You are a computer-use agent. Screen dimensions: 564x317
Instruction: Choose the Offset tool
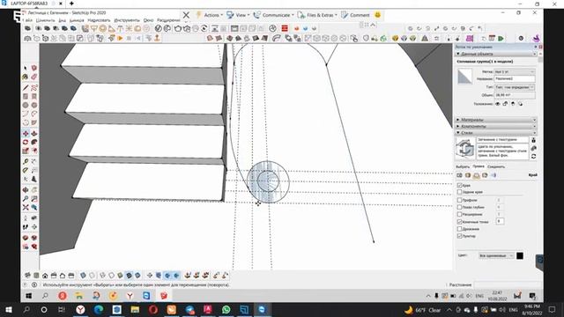[33, 151]
